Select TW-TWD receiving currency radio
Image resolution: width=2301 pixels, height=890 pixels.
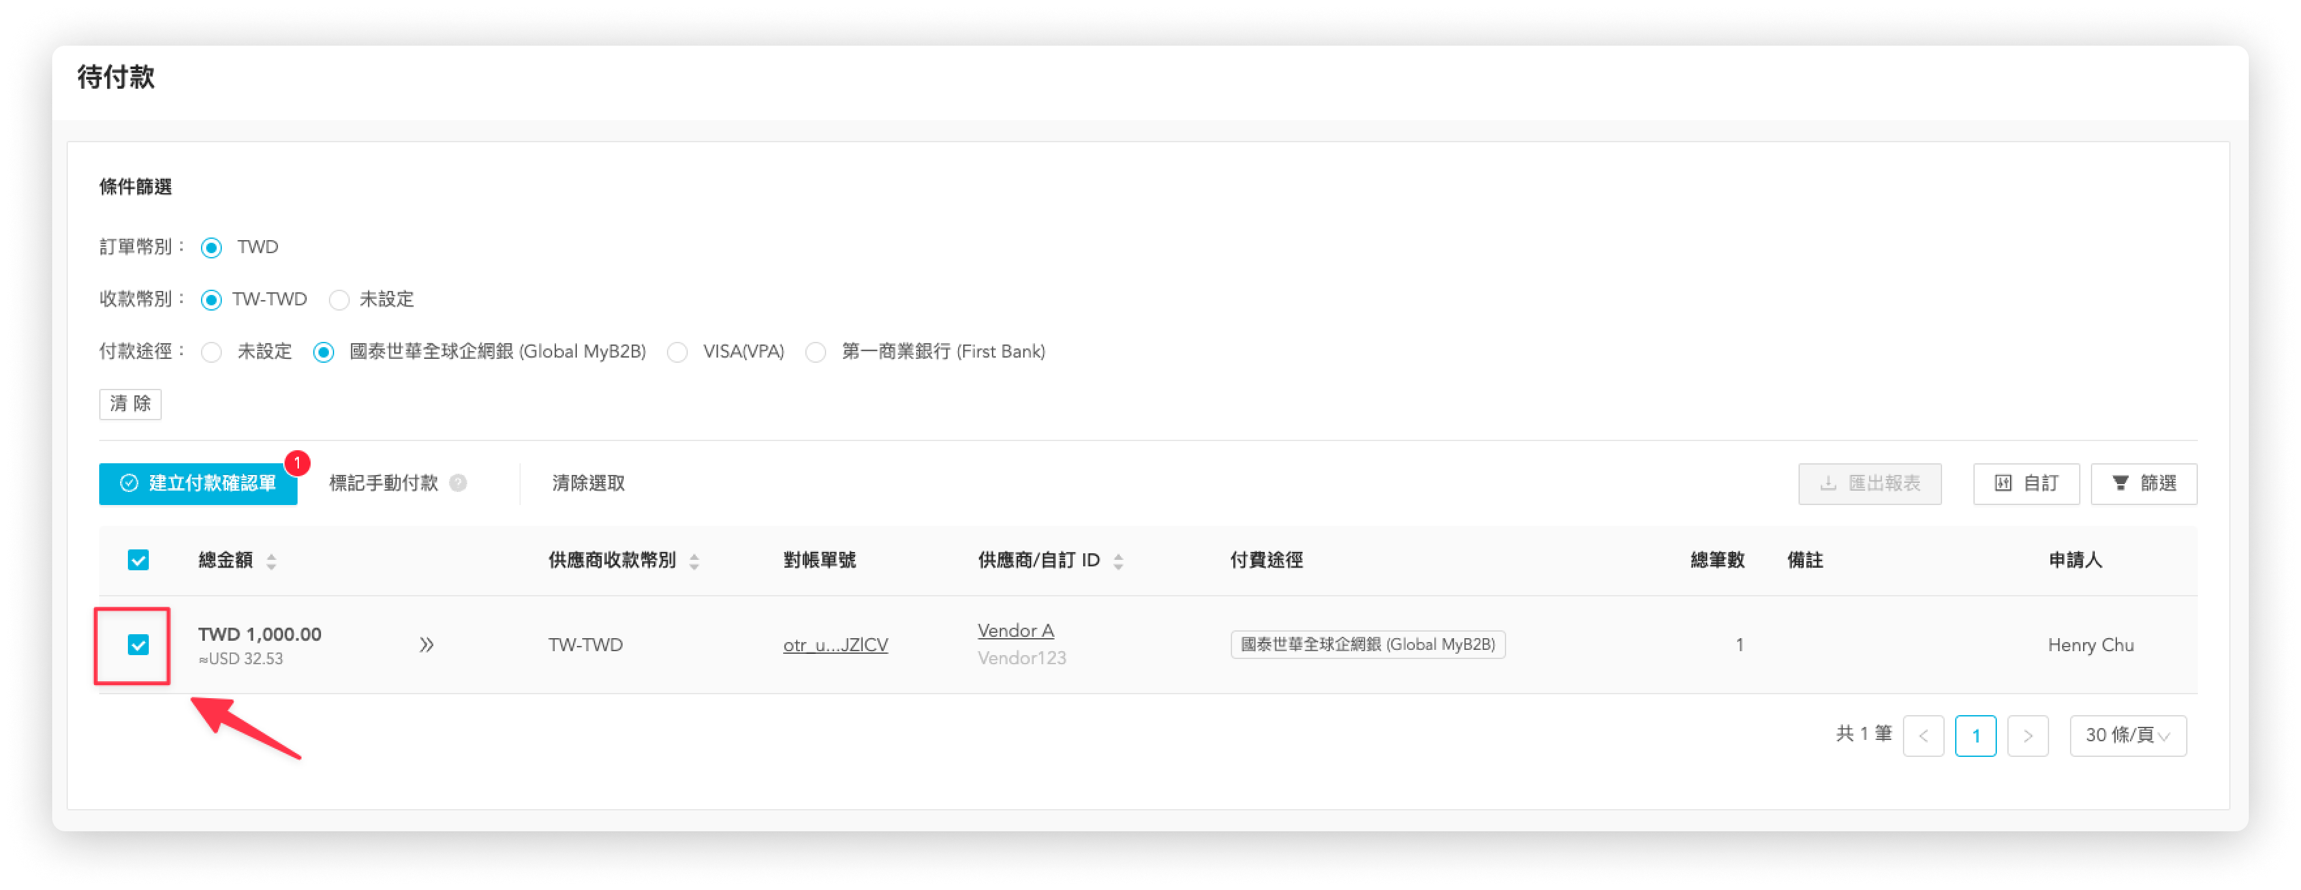pos(211,299)
